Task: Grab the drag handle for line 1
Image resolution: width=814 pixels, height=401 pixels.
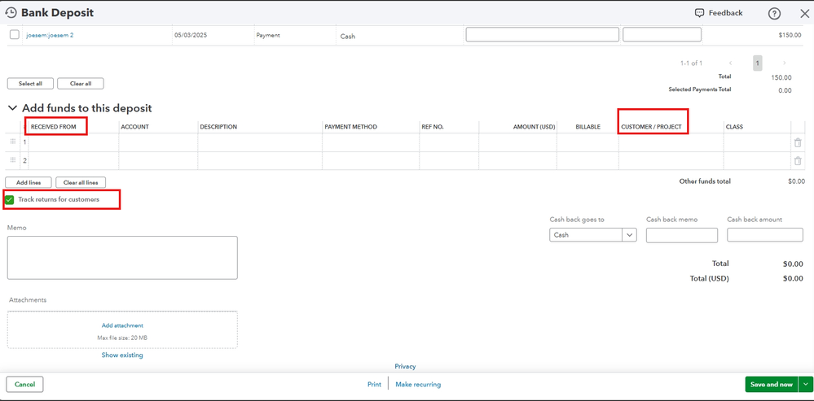Action: pos(13,142)
